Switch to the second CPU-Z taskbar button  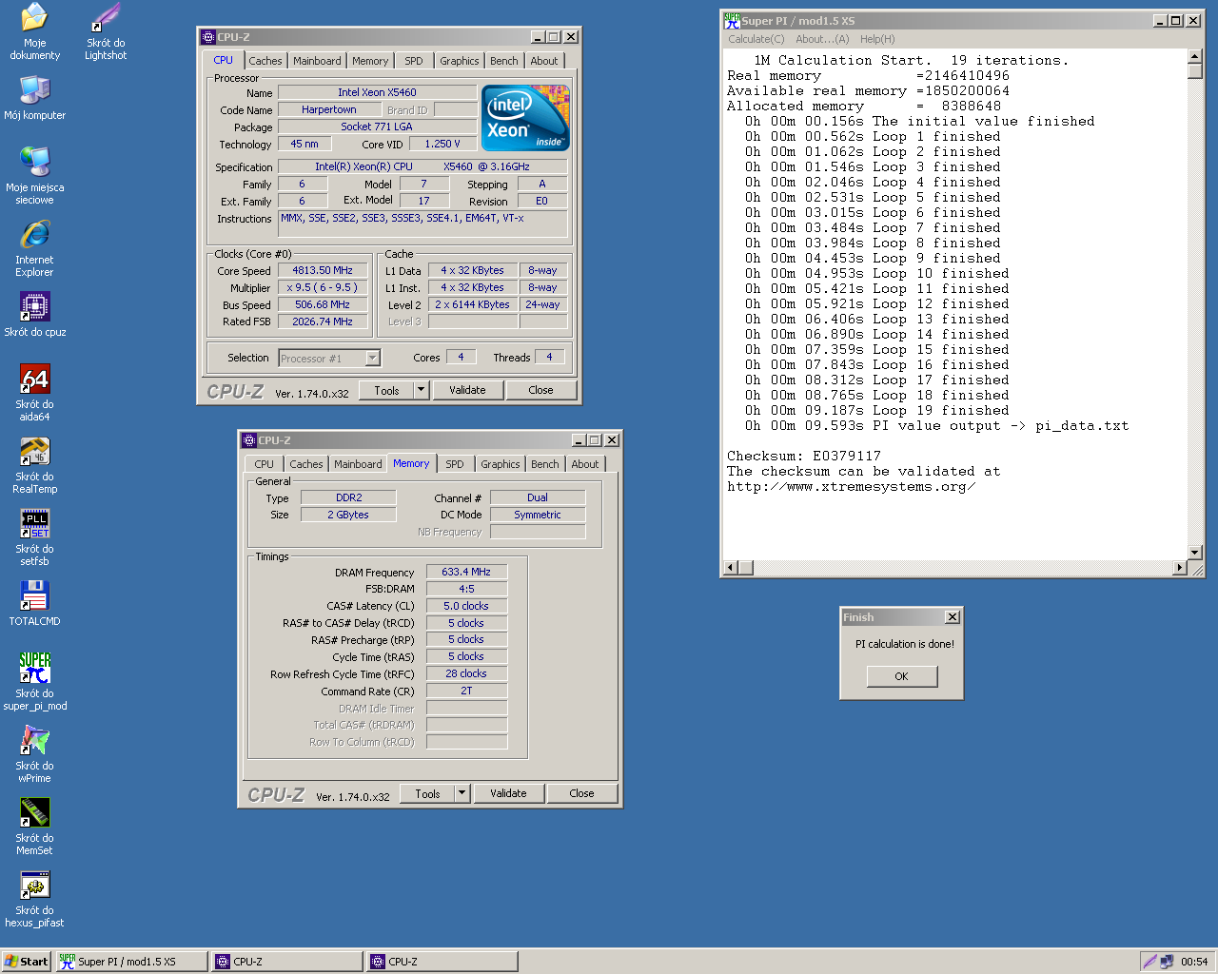click(442, 962)
